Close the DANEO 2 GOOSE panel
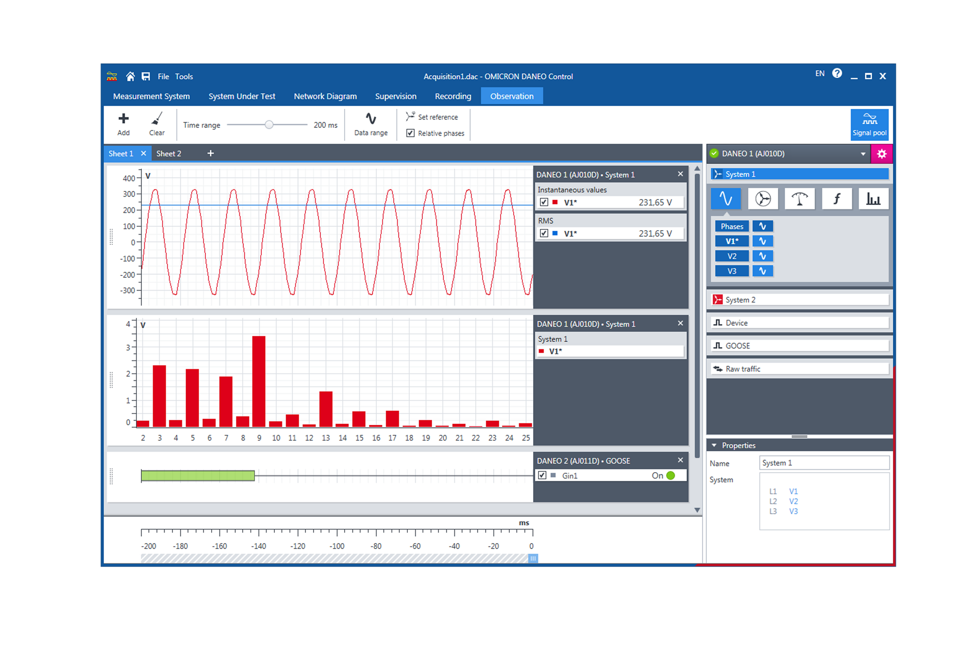This screenshot has width=971, height=650. click(680, 460)
